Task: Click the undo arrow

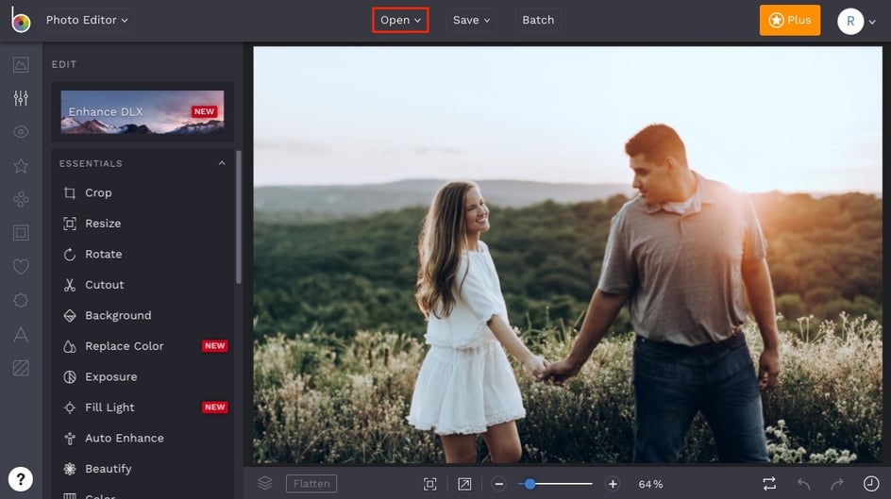Action: (803, 484)
